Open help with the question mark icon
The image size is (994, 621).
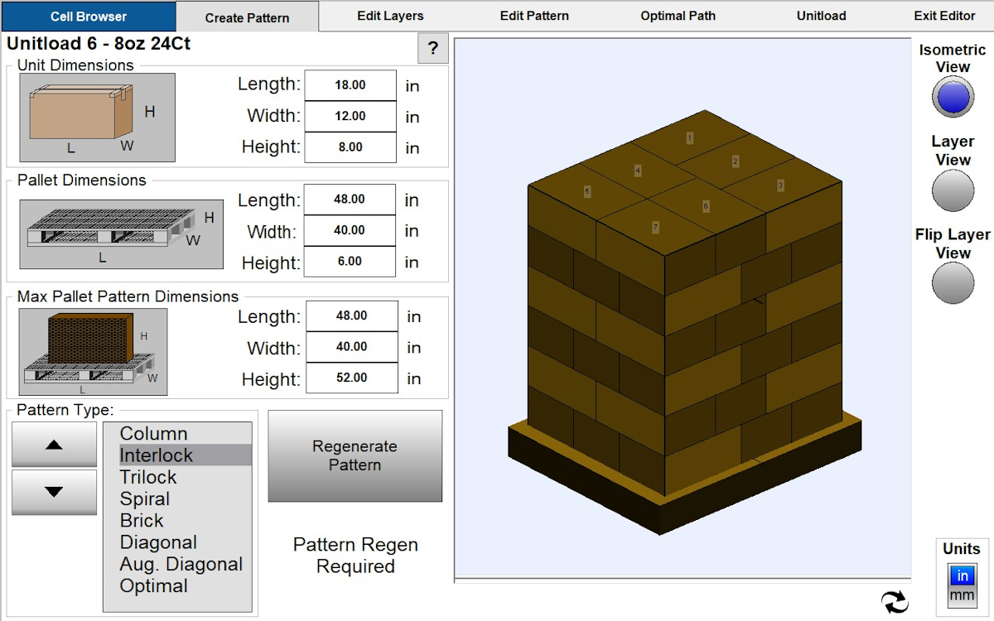[x=432, y=48]
